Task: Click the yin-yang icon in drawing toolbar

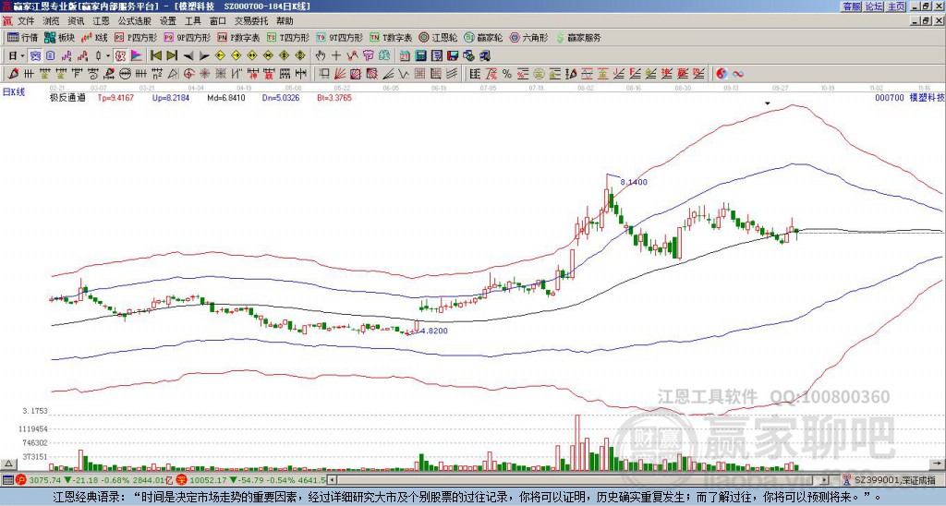Action: coord(722,74)
